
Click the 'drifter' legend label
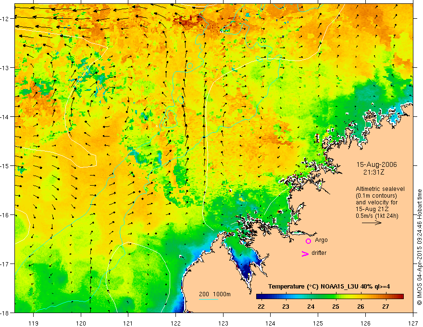coord(319,253)
